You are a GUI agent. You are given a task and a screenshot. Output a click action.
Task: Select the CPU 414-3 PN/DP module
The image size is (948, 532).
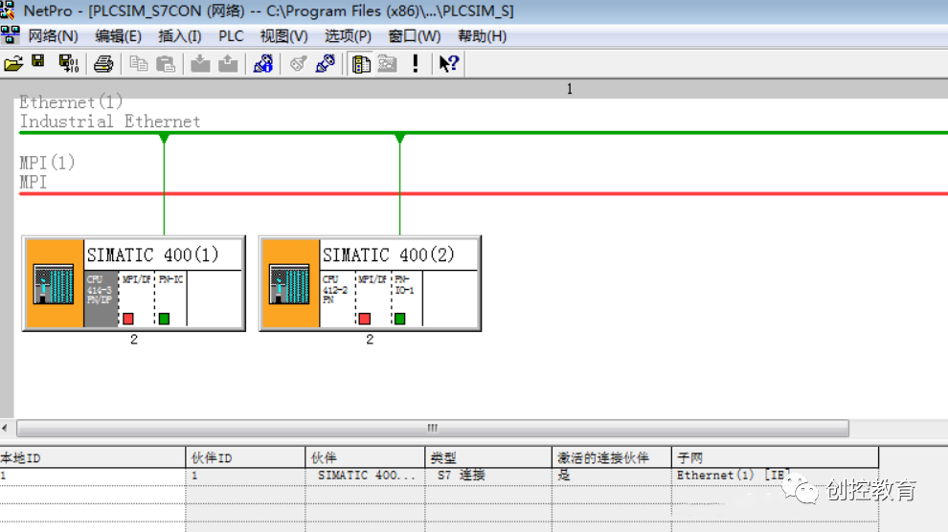pos(101,299)
